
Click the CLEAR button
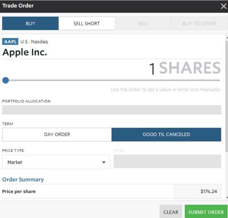tap(171, 212)
